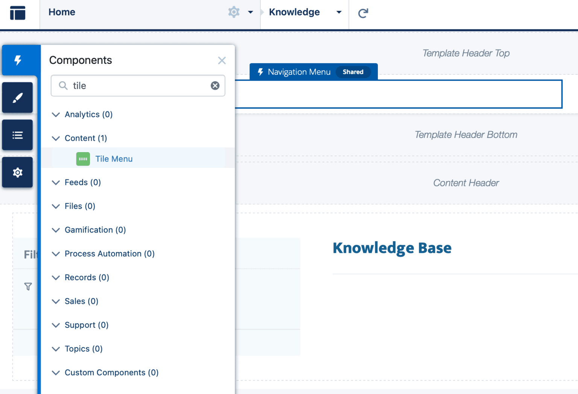Select Tile Menu under Content

(x=114, y=159)
